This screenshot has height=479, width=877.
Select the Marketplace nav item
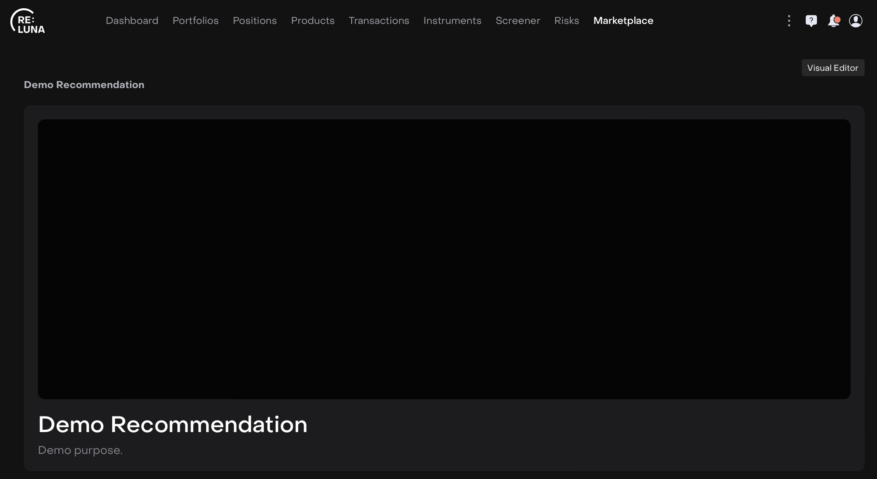[x=623, y=21]
